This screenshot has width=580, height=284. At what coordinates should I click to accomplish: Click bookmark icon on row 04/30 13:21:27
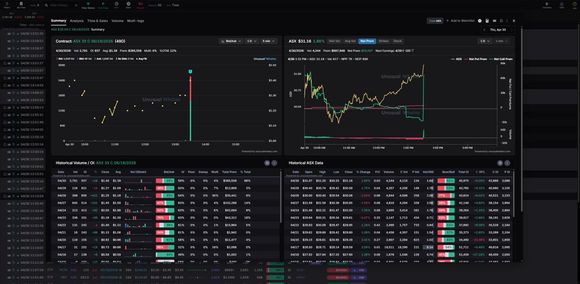pos(4,63)
